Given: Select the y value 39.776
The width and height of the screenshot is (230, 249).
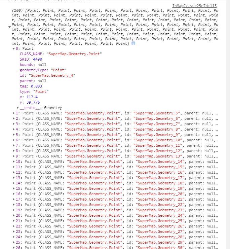Looking at the screenshot, I should pyautogui.click(x=33, y=102).
